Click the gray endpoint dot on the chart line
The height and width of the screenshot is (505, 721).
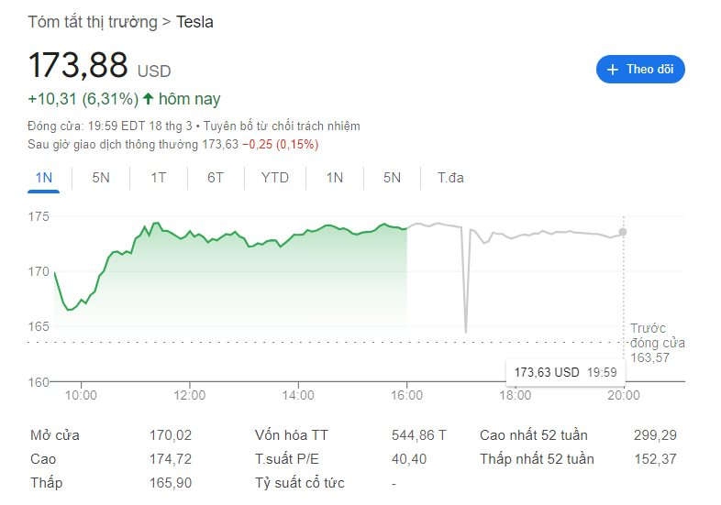[623, 232]
